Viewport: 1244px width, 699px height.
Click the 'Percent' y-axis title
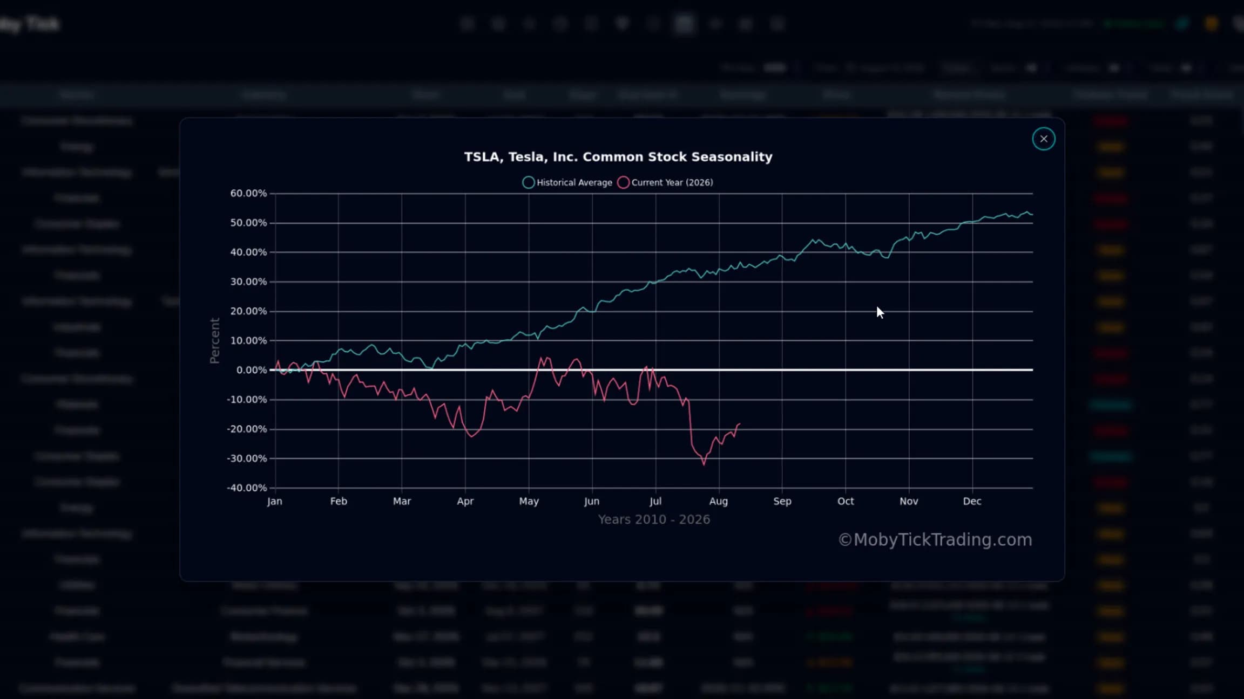coord(214,340)
